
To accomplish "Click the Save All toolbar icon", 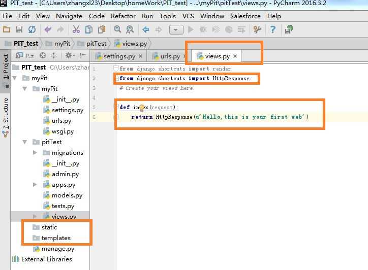I will click(x=19, y=29).
